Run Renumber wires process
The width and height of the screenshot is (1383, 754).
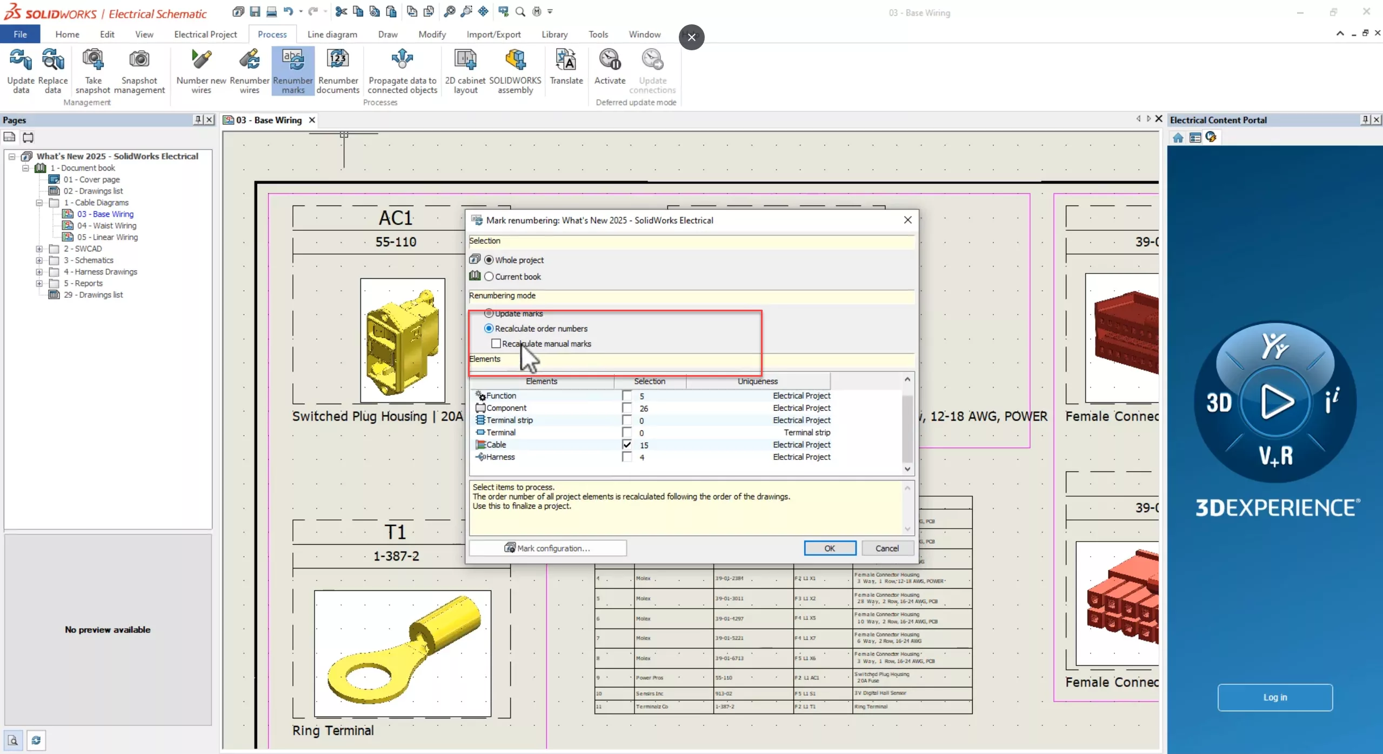pos(249,71)
